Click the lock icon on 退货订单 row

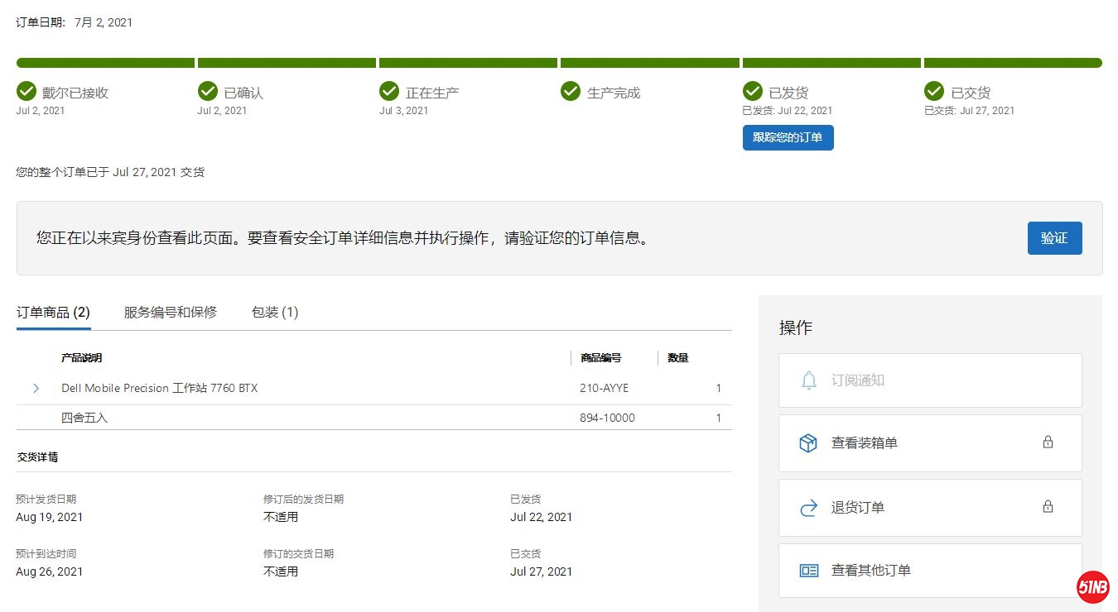pyautogui.click(x=1048, y=507)
